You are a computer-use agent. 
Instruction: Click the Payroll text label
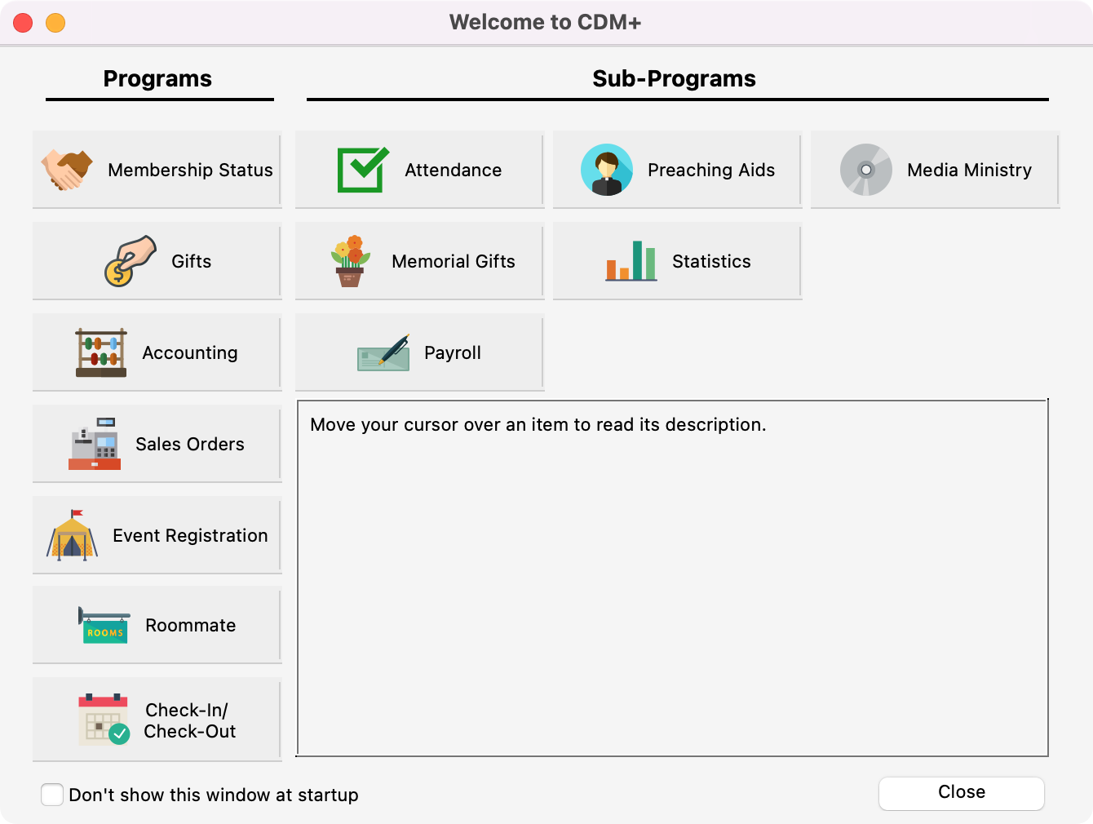tap(453, 352)
